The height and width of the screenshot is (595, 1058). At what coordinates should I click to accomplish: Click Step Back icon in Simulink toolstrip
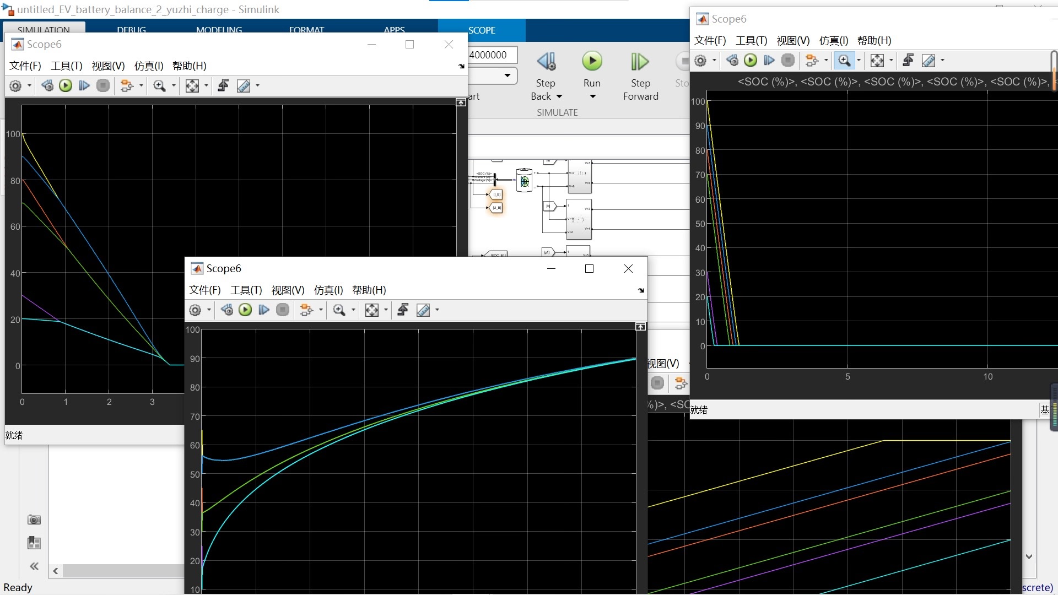coord(546,62)
